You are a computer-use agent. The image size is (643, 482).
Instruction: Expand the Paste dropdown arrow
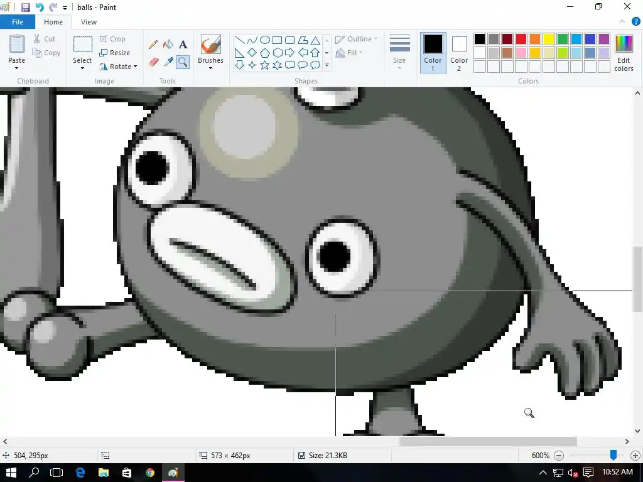coord(17,68)
